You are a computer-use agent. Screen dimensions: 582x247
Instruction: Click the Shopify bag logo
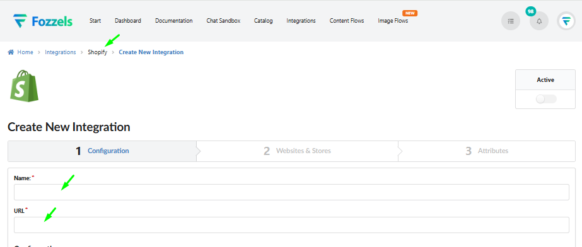(x=25, y=86)
